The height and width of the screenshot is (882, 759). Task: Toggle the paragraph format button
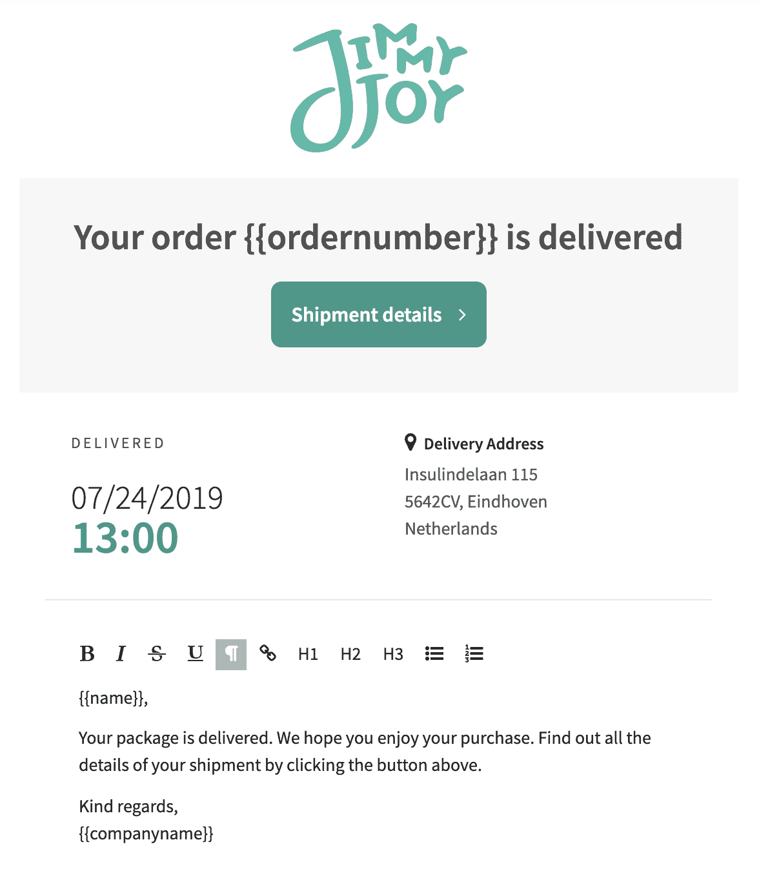pyautogui.click(x=231, y=654)
